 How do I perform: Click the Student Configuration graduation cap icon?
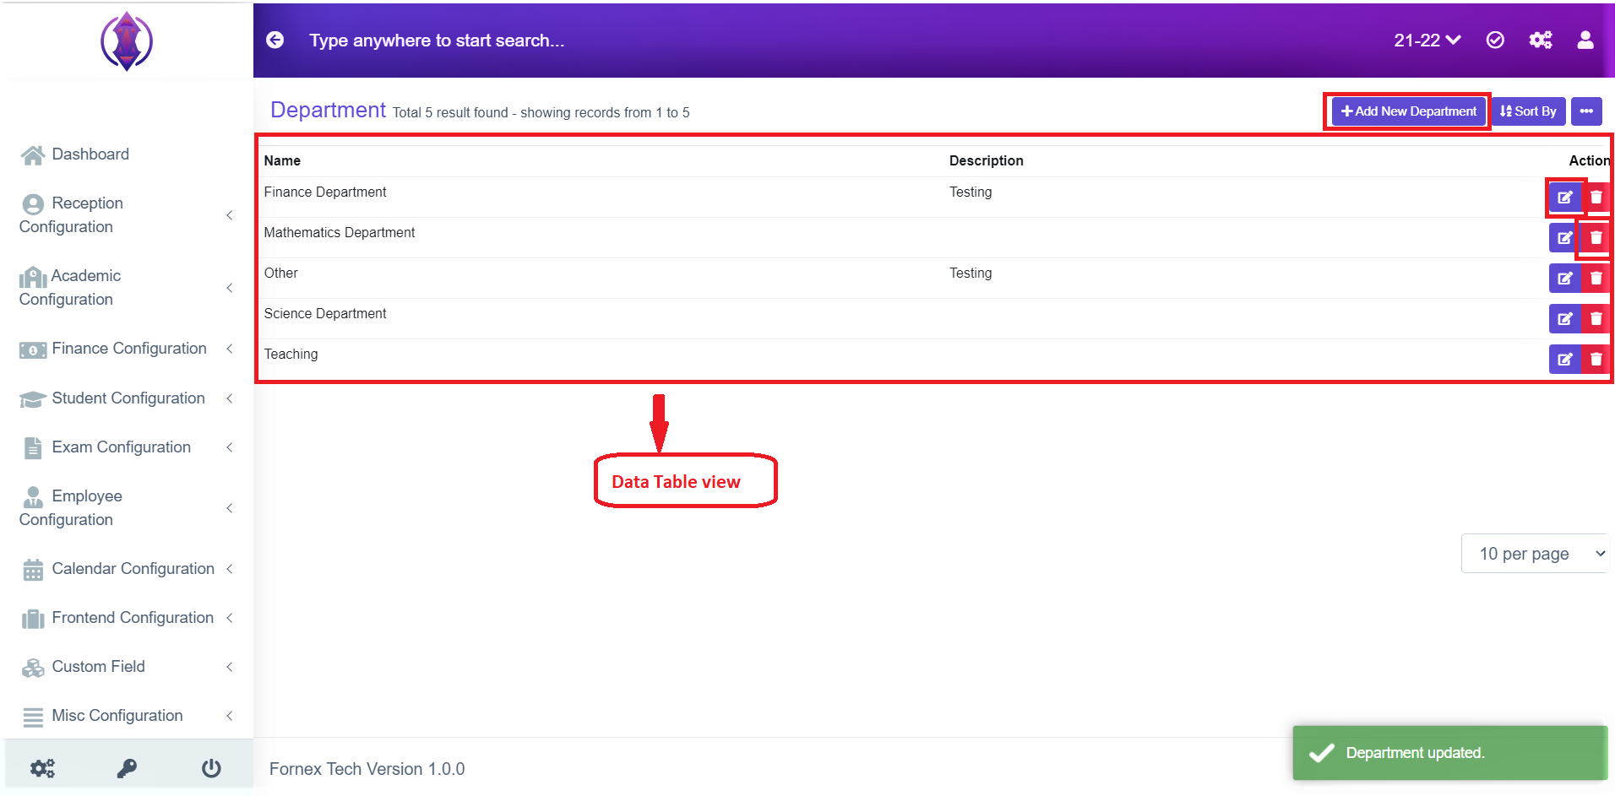(33, 399)
